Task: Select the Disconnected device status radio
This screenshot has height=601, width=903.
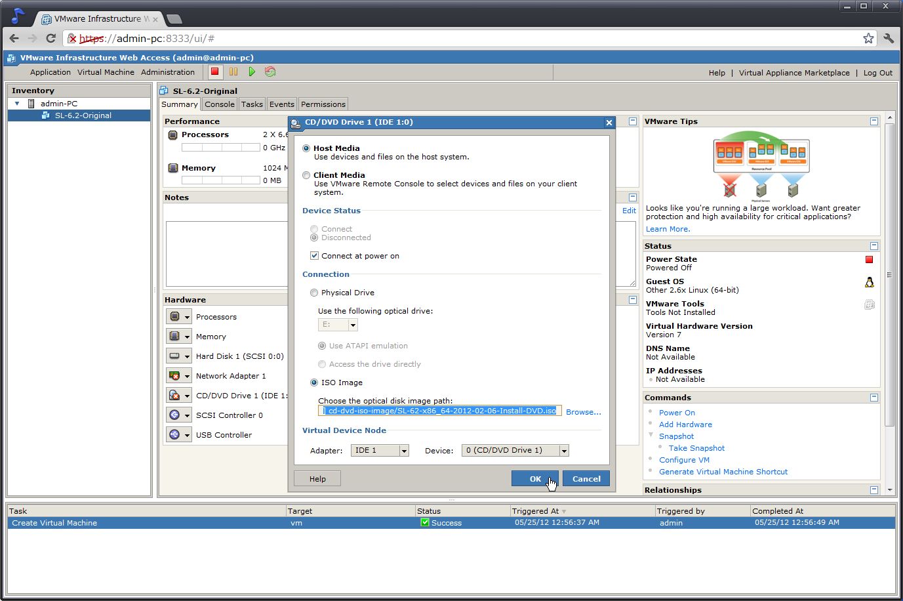Action: click(x=314, y=238)
